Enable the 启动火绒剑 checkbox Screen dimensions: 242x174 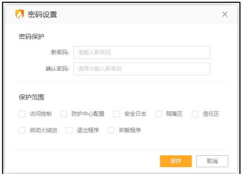22,130
